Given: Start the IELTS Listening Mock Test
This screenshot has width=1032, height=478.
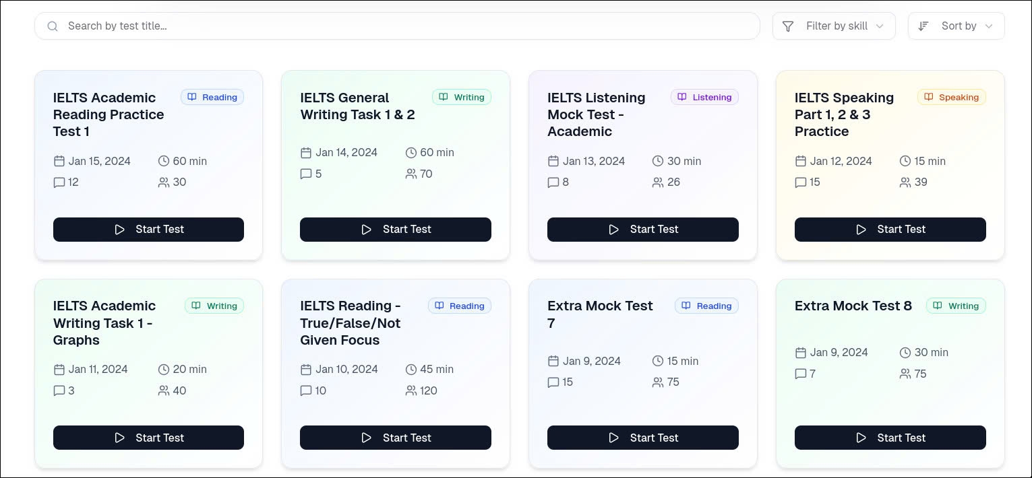Looking at the screenshot, I should pos(642,230).
